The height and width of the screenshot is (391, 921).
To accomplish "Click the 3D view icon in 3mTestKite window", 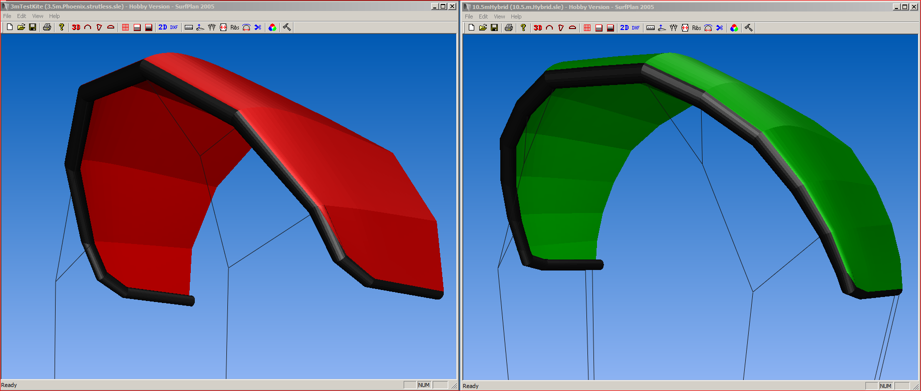I will pyautogui.click(x=76, y=27).
